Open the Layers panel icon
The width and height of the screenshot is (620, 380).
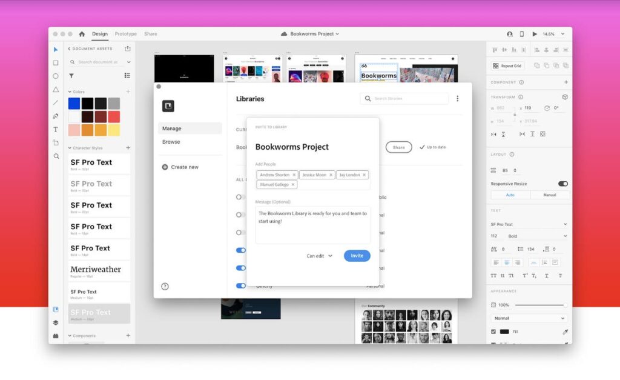(x=56, y=322)
